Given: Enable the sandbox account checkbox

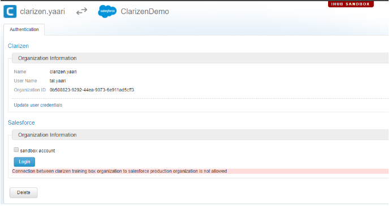Looking at the screenshot, I should coord(16,150).
